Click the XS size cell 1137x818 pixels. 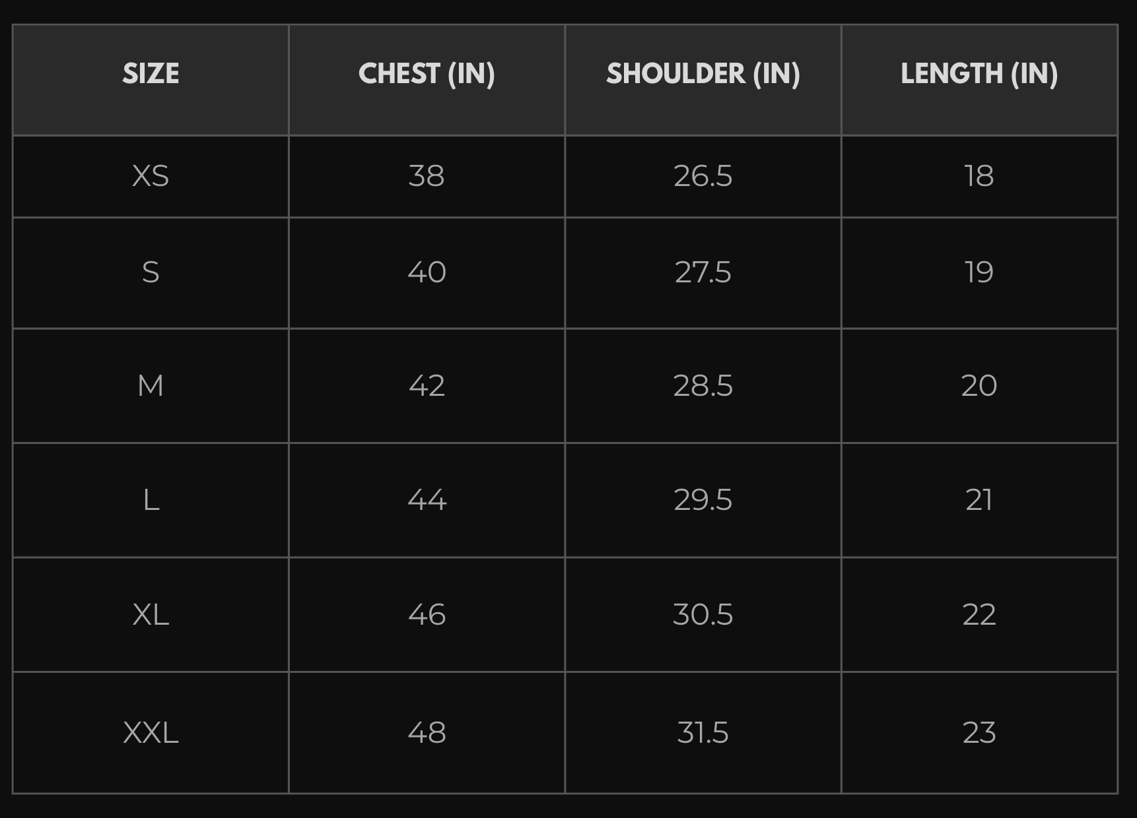151,176
